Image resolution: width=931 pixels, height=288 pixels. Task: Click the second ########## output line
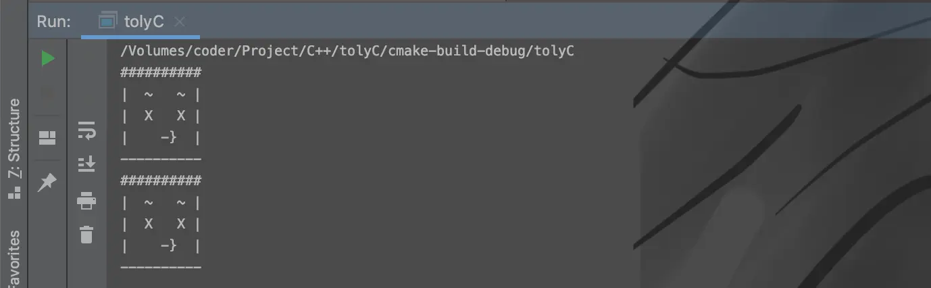[x=161, y=181]
